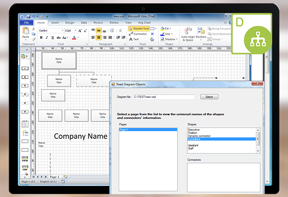Toggle Italic formatting

pos(47,37)
